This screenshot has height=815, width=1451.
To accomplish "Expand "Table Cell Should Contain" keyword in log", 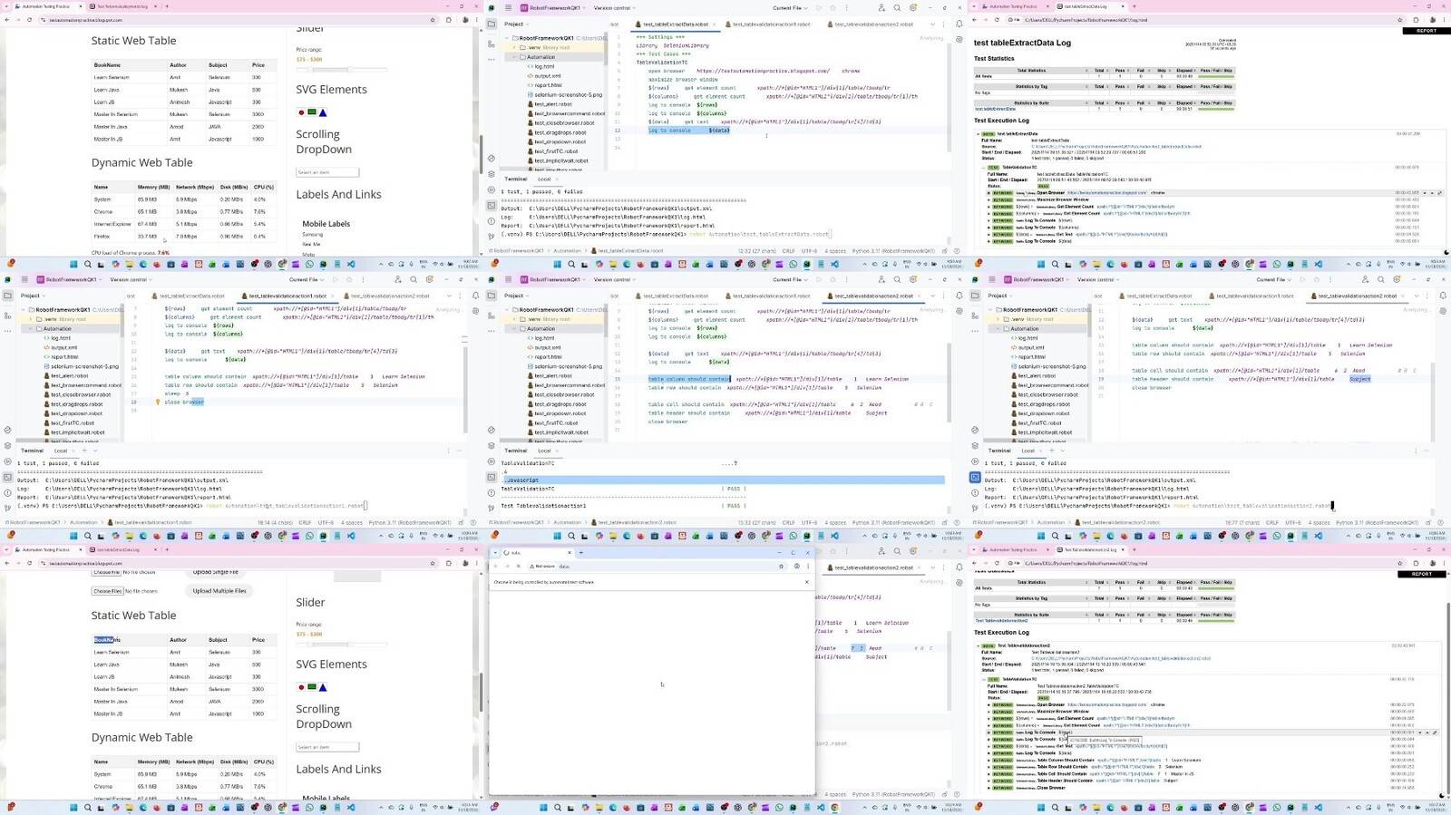I will point(989,773).
